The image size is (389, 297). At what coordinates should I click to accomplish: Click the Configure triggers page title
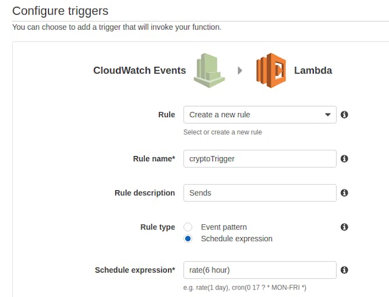click(61, 11)
